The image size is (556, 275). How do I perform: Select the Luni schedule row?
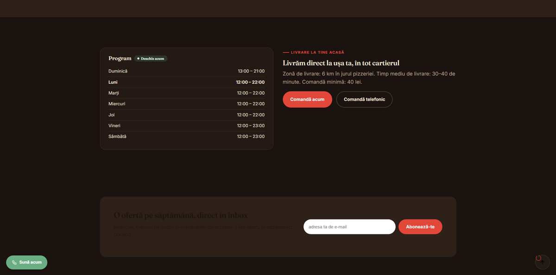[x=187, y=82]
